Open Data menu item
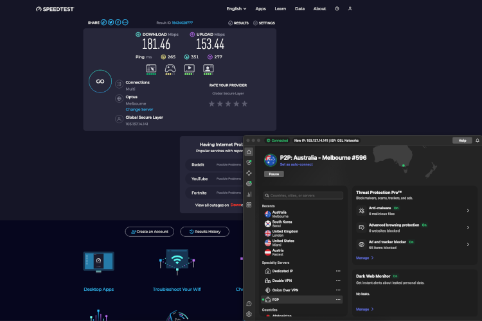This screenshot has height=321, width=482. click(299, 8)
